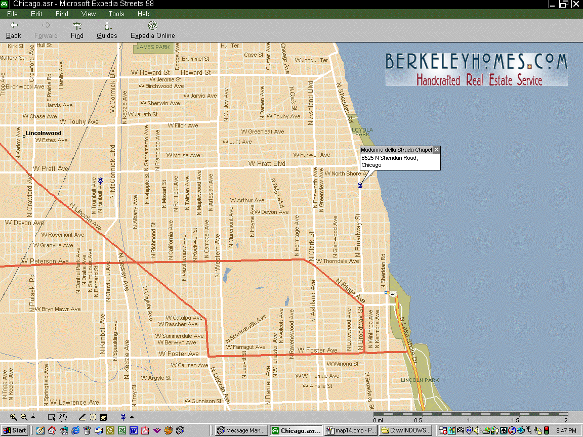This screenshot has height=437, width=583.
Task: Click the star icon in bottom toolbar
Action: pos(103,417)
